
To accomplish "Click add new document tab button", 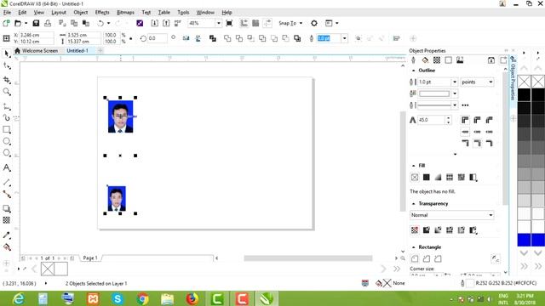I will [100, 51].
